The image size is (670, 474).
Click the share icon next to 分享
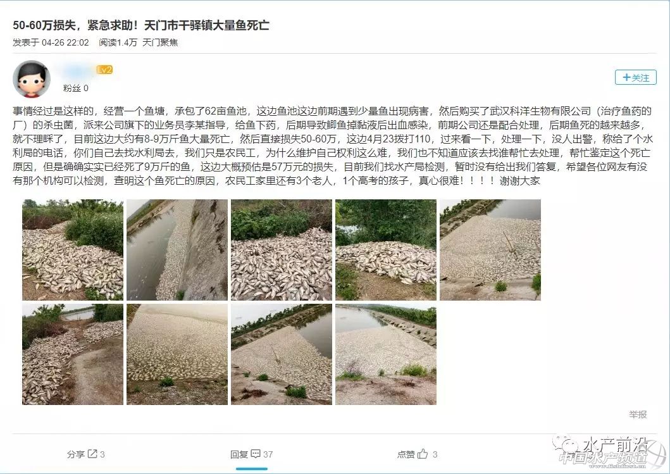click(92, 454)
